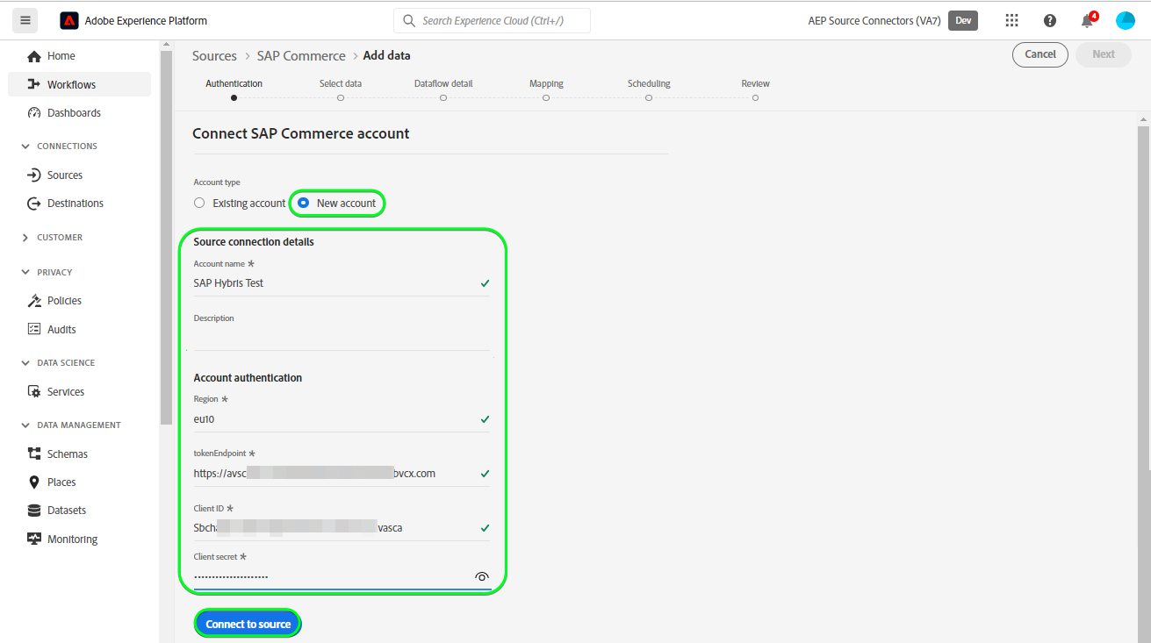Viewport: 1151px width, 643px height.
Task: Go to Workflows in the sidebar
Action: click(71, 84)
